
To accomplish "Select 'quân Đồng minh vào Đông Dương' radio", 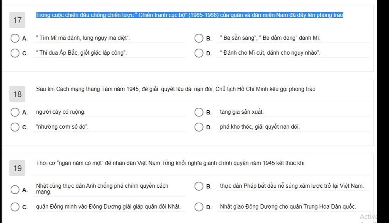I will point(15,207).
